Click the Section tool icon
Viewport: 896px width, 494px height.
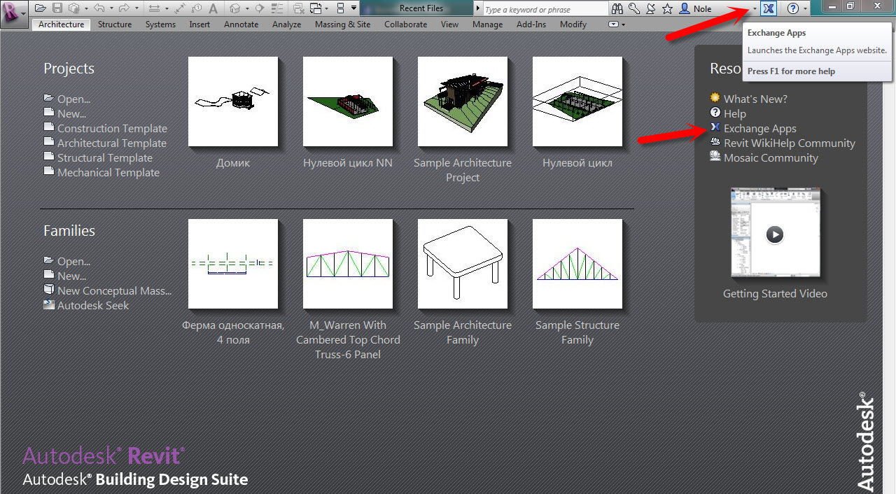259,8
